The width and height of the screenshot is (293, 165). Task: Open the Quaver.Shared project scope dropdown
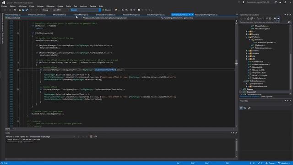[44, 18]
